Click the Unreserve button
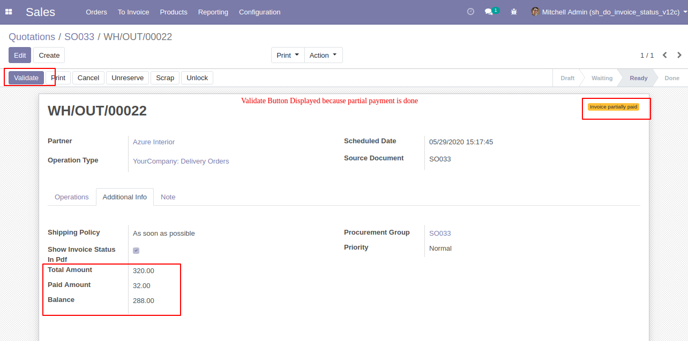 click(128, 77)
